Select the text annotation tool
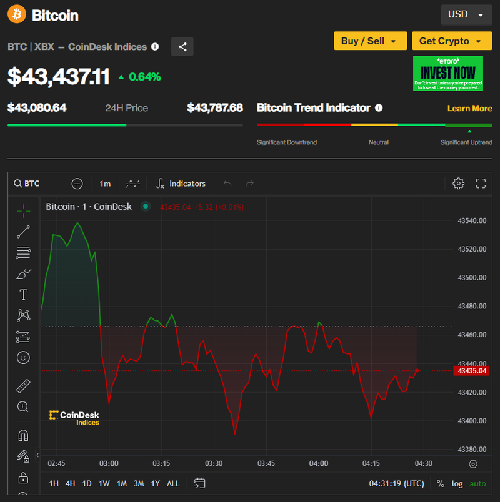Viewport: 500px width, 502px height. tap(23, 295)
